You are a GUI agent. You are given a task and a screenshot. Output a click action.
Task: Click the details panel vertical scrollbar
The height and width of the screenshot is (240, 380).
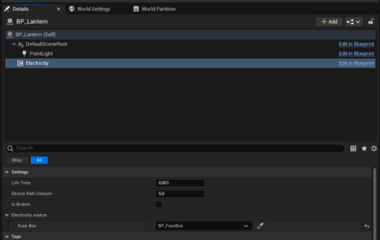[375, 204]
